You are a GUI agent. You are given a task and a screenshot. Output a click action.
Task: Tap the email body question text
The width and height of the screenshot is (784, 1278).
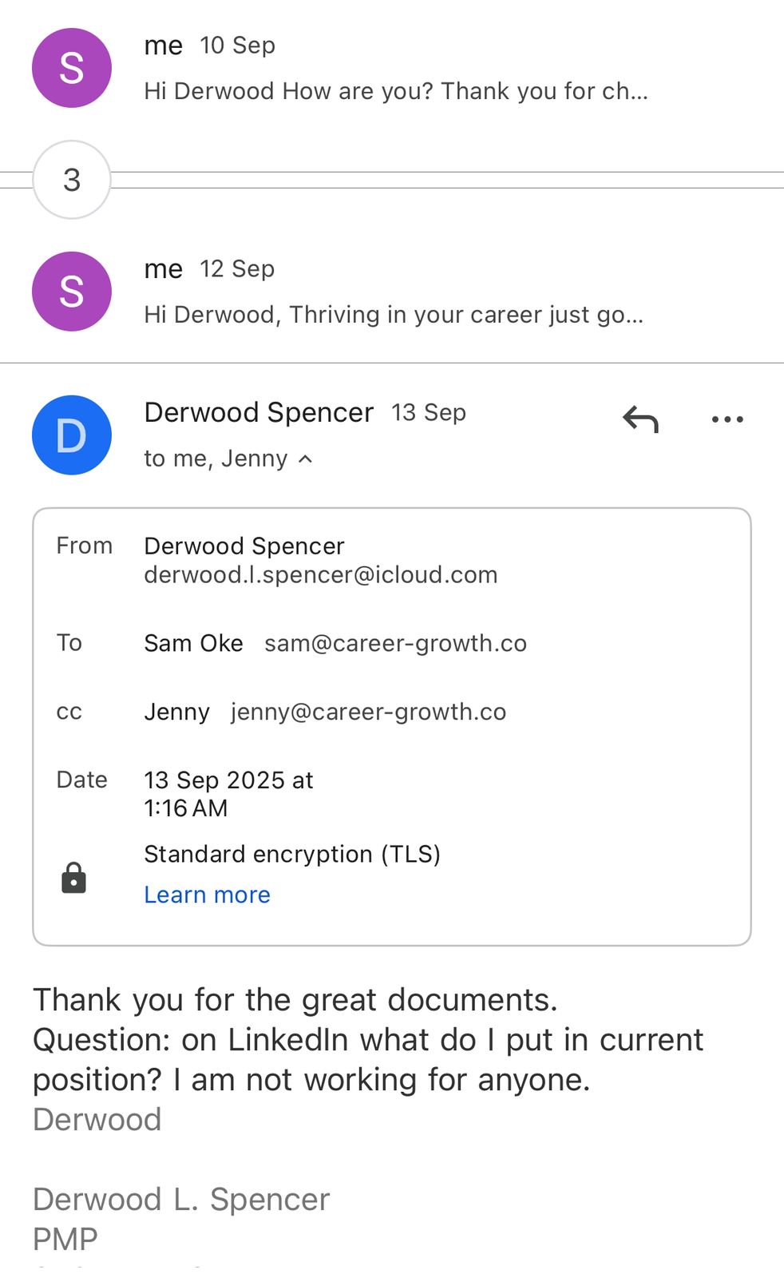point(367,1040)
